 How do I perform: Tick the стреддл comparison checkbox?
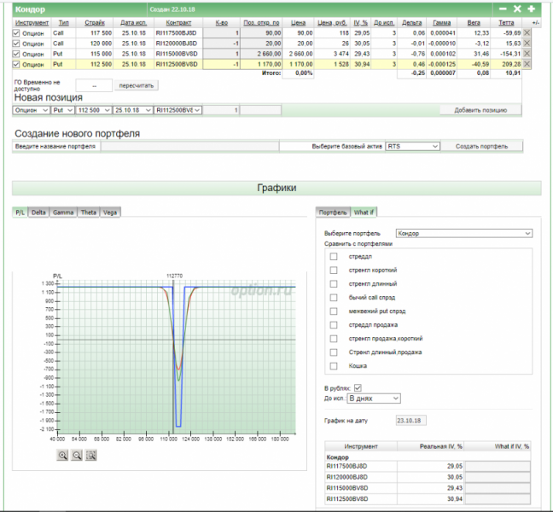[x=334, y=256]
